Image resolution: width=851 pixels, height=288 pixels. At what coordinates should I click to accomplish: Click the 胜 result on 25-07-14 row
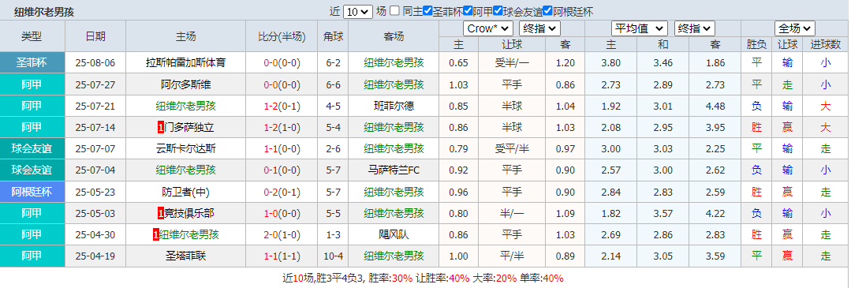[756, 128]
